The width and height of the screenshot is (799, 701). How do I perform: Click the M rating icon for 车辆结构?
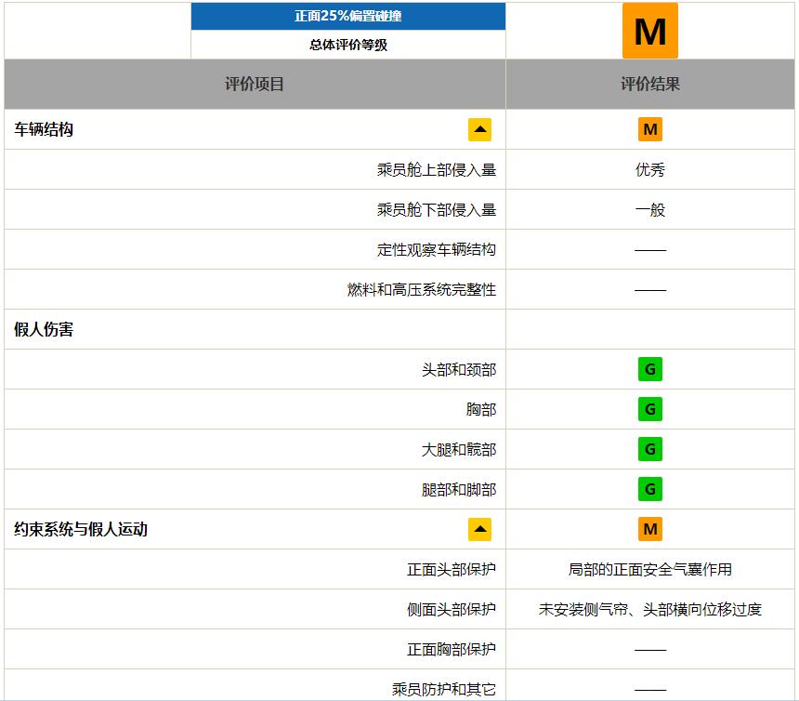649,129
